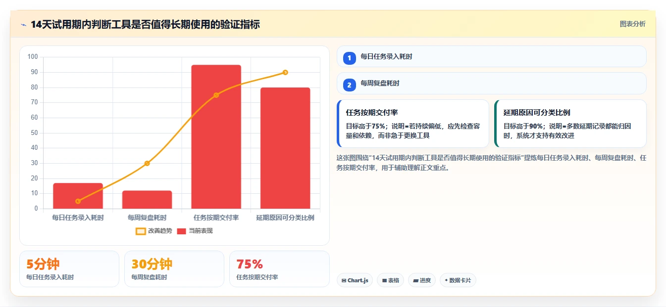Open the 延期原因可分类比例 info card
This screenshot has height=307, width=666.
(570, 124)
